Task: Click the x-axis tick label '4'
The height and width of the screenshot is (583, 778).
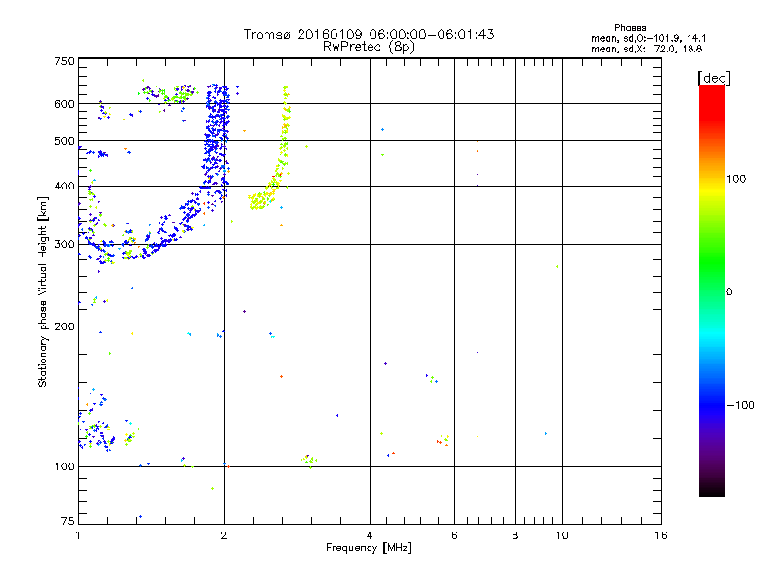Action: pos(370,535)
